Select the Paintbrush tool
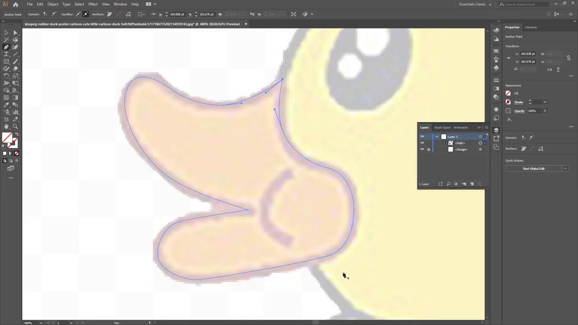 coord(15,61)
